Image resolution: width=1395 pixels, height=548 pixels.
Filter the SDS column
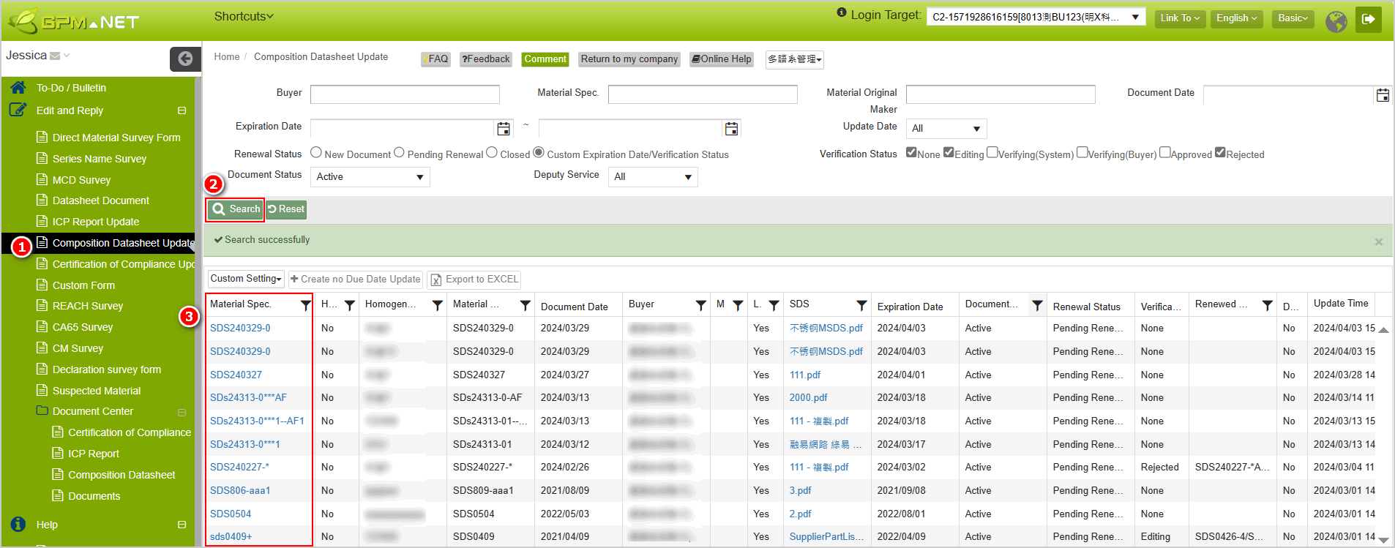861,306
